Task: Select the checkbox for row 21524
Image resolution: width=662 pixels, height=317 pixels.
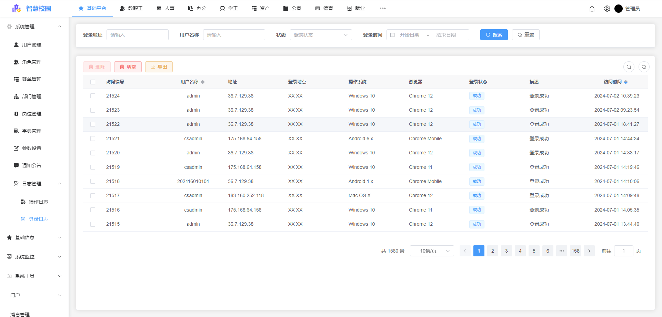Action: (93, 96)
